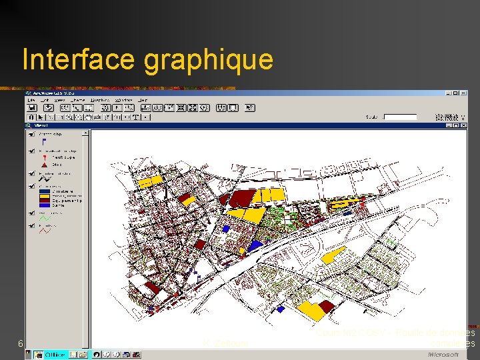Open the File menu
This screenshot has height=360, width=480.
[31, 100]
